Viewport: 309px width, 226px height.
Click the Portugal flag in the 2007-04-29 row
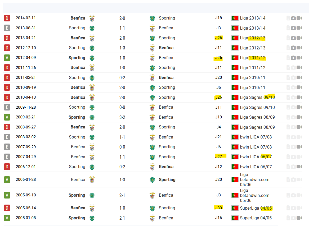tap(235, 157)
